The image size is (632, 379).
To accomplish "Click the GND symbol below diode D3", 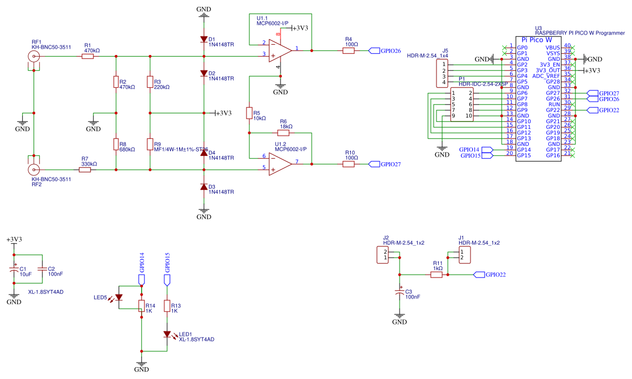I will coord(204,214).
